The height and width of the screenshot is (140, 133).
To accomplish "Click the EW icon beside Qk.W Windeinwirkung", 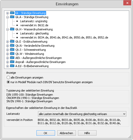I will [12, 54].
